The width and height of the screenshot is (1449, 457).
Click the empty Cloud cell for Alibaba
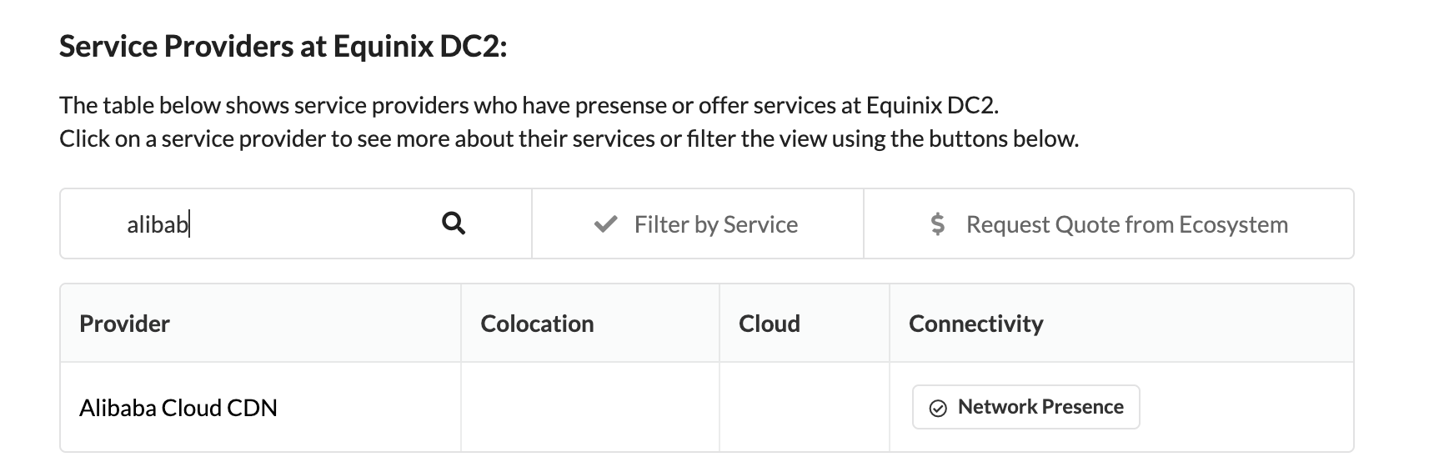click(805, 407)
